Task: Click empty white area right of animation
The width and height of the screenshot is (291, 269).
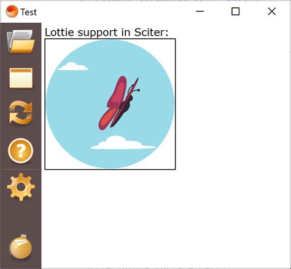Action: (x=231, y=103)
